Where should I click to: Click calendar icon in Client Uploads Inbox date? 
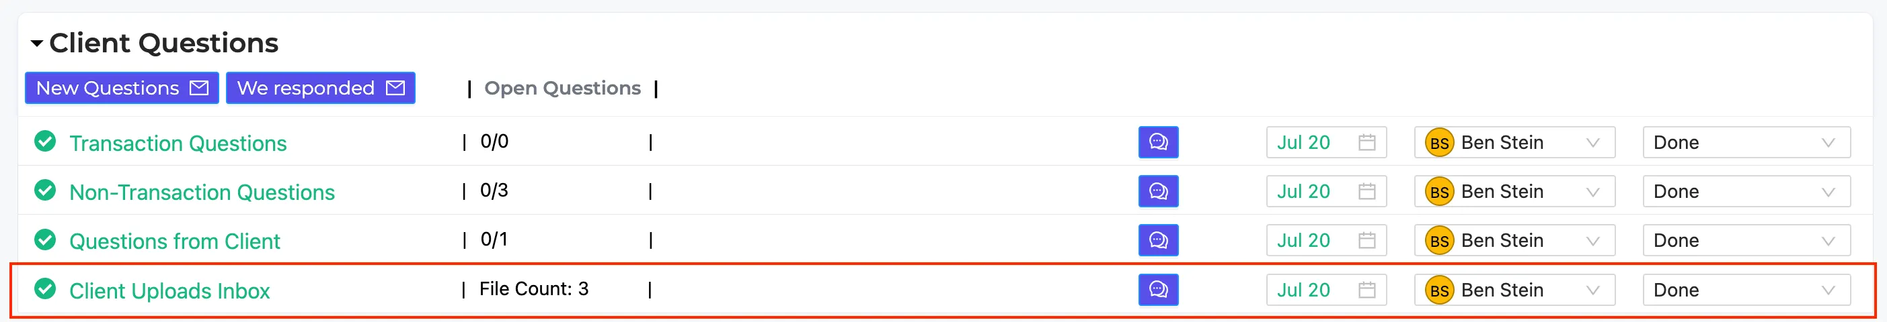point(1366,290)
